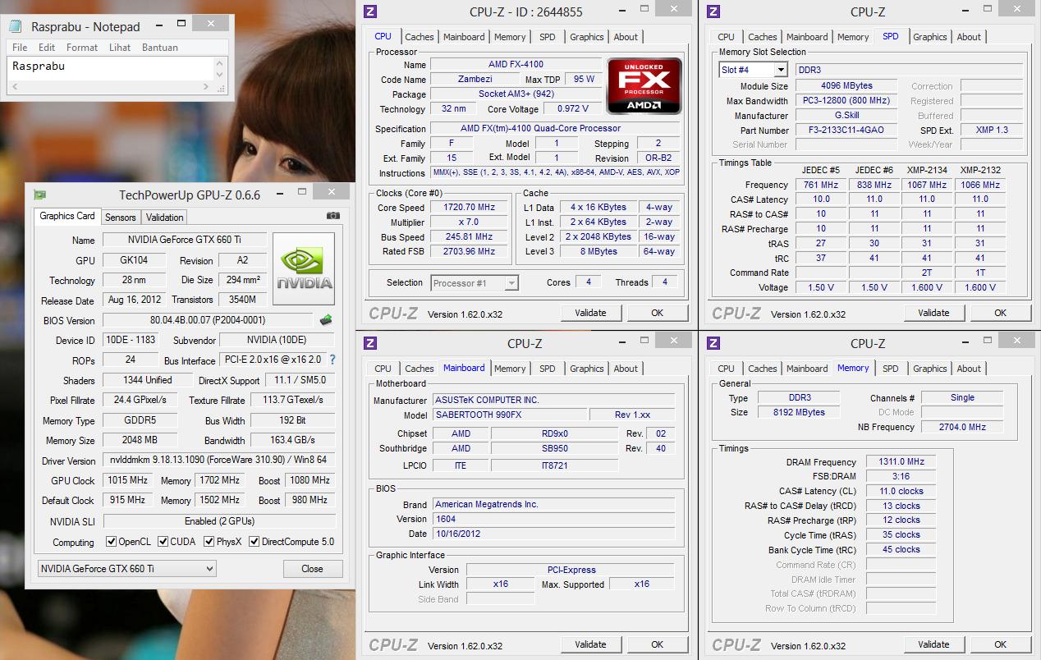Click the AMD FX-4100 name value in CPU-Z
This screenshot has width=1041, height=660.
[516, 64]
